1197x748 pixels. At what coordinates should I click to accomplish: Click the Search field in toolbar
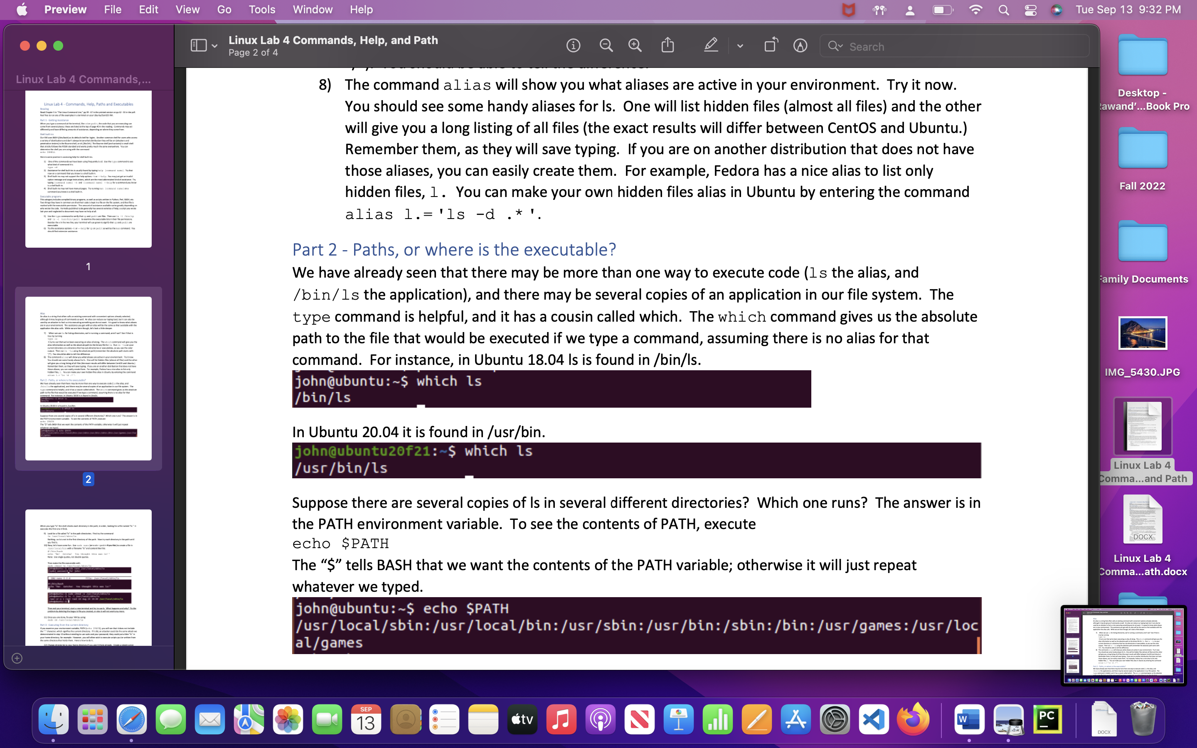pyautogui.click(x=955, y=47)
